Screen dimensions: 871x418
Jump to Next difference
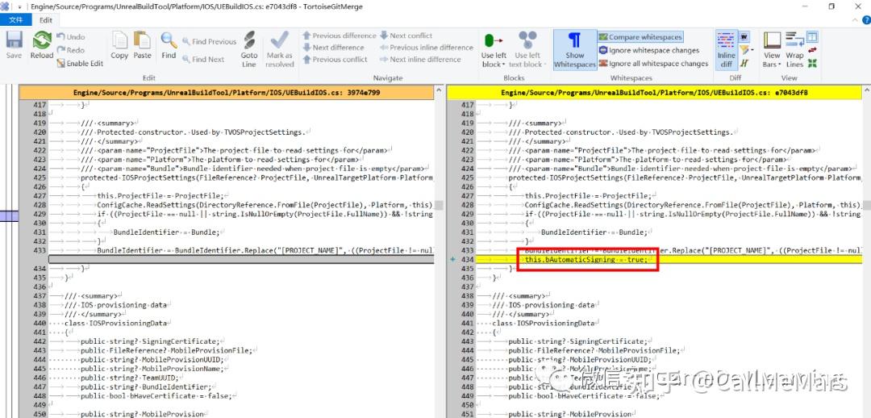333,48
